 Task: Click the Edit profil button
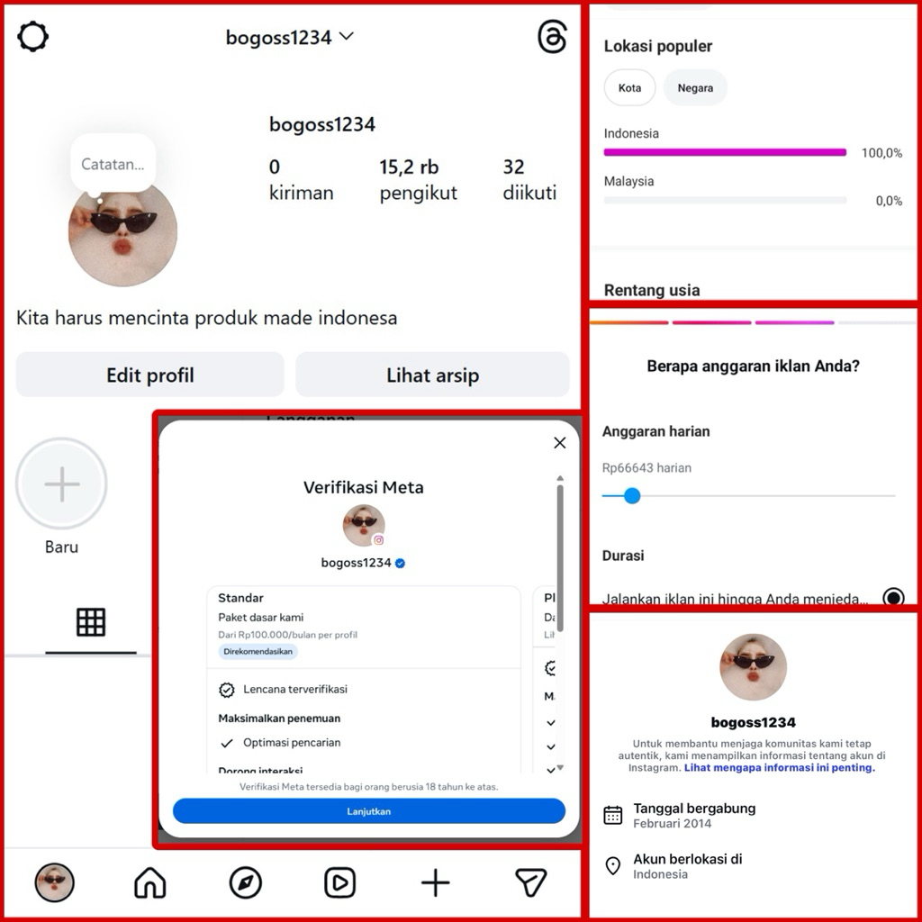[x=150, y=375]
